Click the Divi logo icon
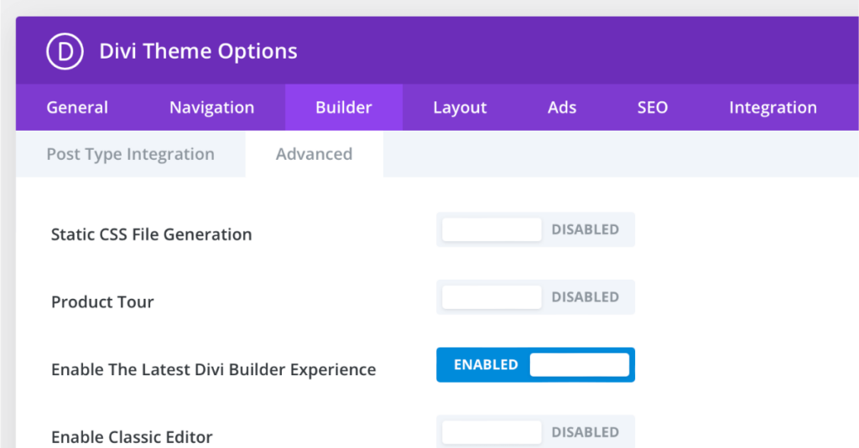This screenshot has height=448, width=859. click(65, 51)
